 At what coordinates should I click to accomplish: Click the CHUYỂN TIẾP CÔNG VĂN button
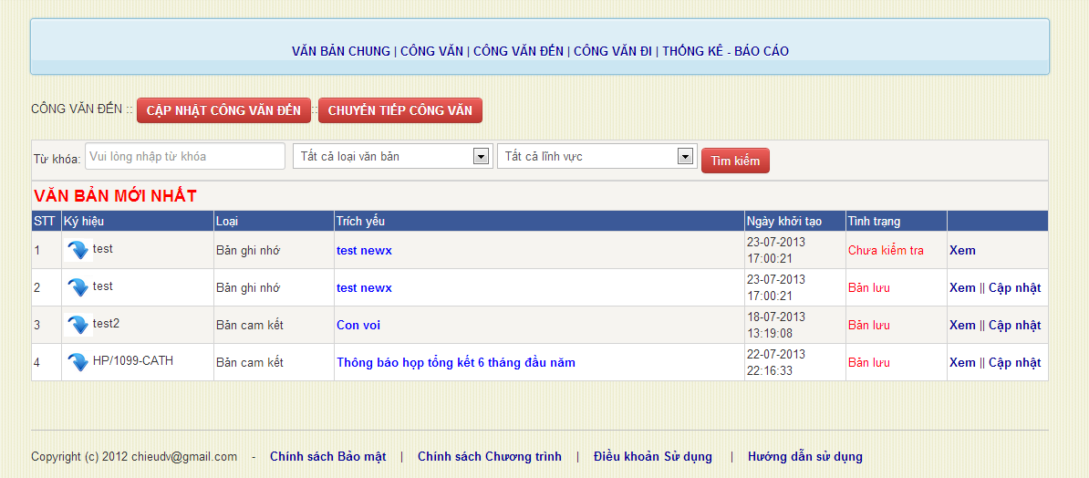click(x=399, y=110)
